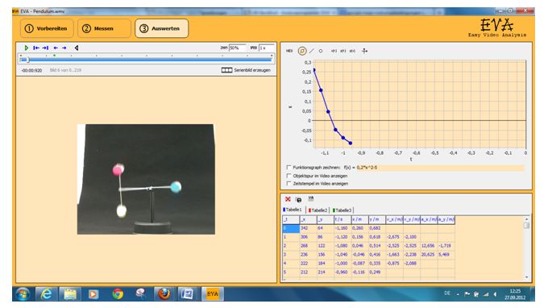Click the save disk icon above the table
This screenshot has height=308, width=548.
299,200
